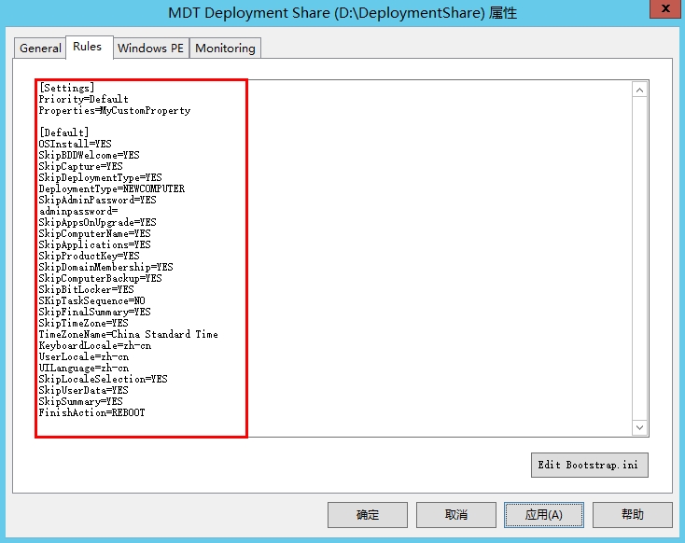This screenshot has width=685, height=543.
Task: Cancel with the 取消 button
Action: [455, 515]
